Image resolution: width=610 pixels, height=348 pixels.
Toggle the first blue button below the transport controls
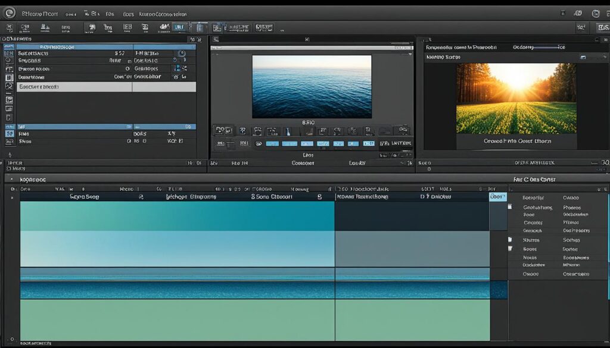[x=272, y=143]
